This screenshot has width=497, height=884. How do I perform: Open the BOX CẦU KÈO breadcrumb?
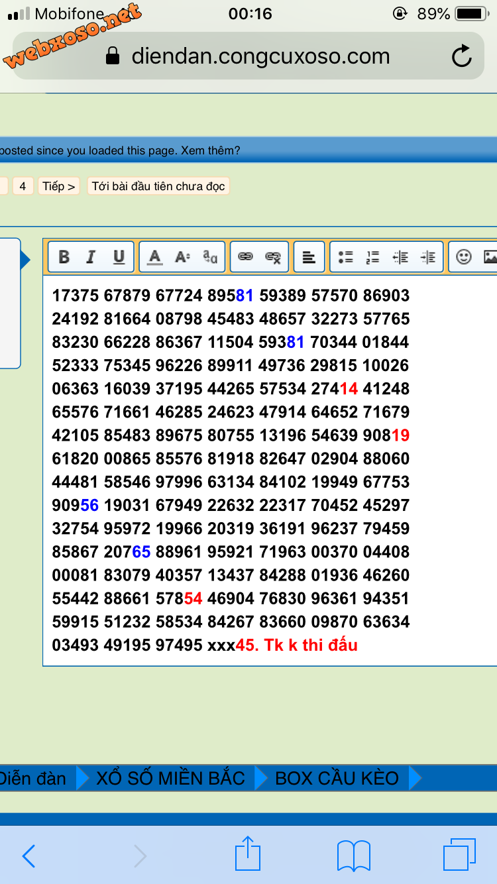click(337, 777)
